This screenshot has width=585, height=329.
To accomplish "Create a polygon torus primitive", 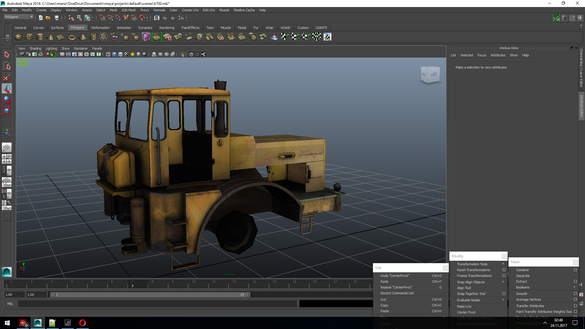I will click(72, 37).
